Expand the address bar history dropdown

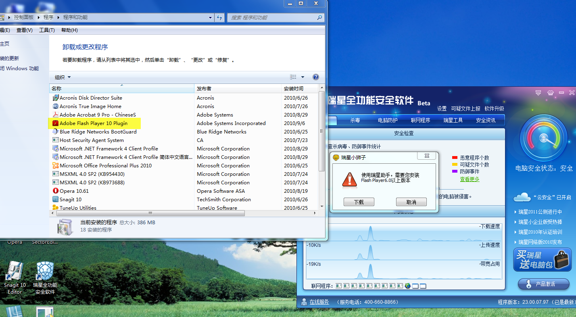(x=211, y=17)
